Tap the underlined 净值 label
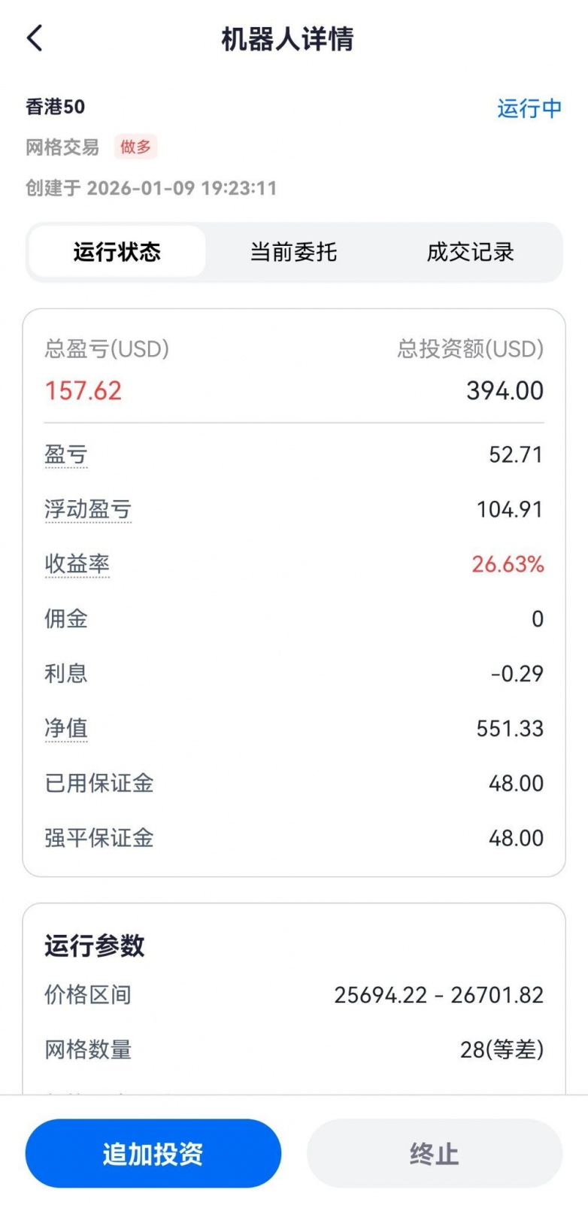This screenshot has height=1208, width=588. pyautogui.click(x=66, y=728)
